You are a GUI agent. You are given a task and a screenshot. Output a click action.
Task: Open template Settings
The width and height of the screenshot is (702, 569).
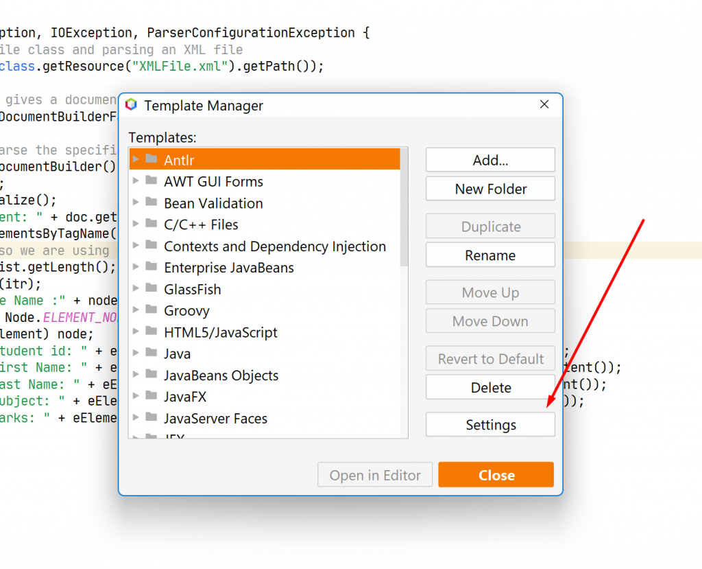click(490, 425)
